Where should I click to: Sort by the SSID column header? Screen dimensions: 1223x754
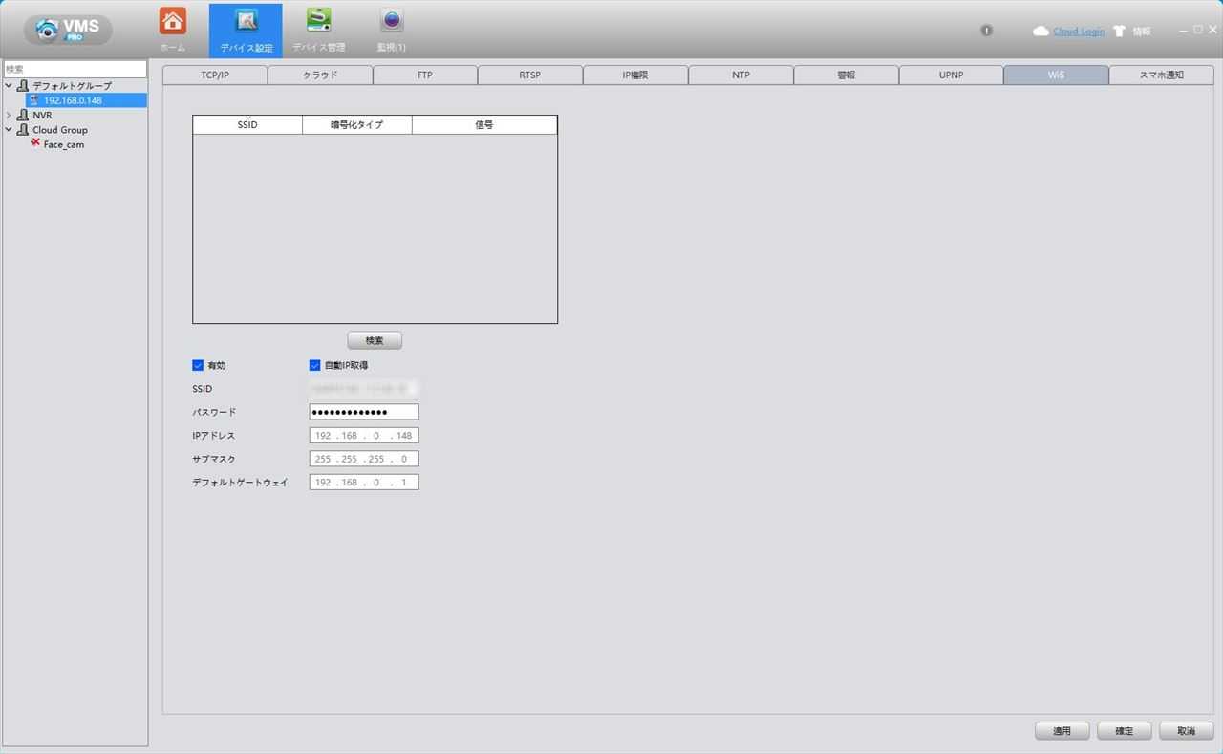(247, 125)
